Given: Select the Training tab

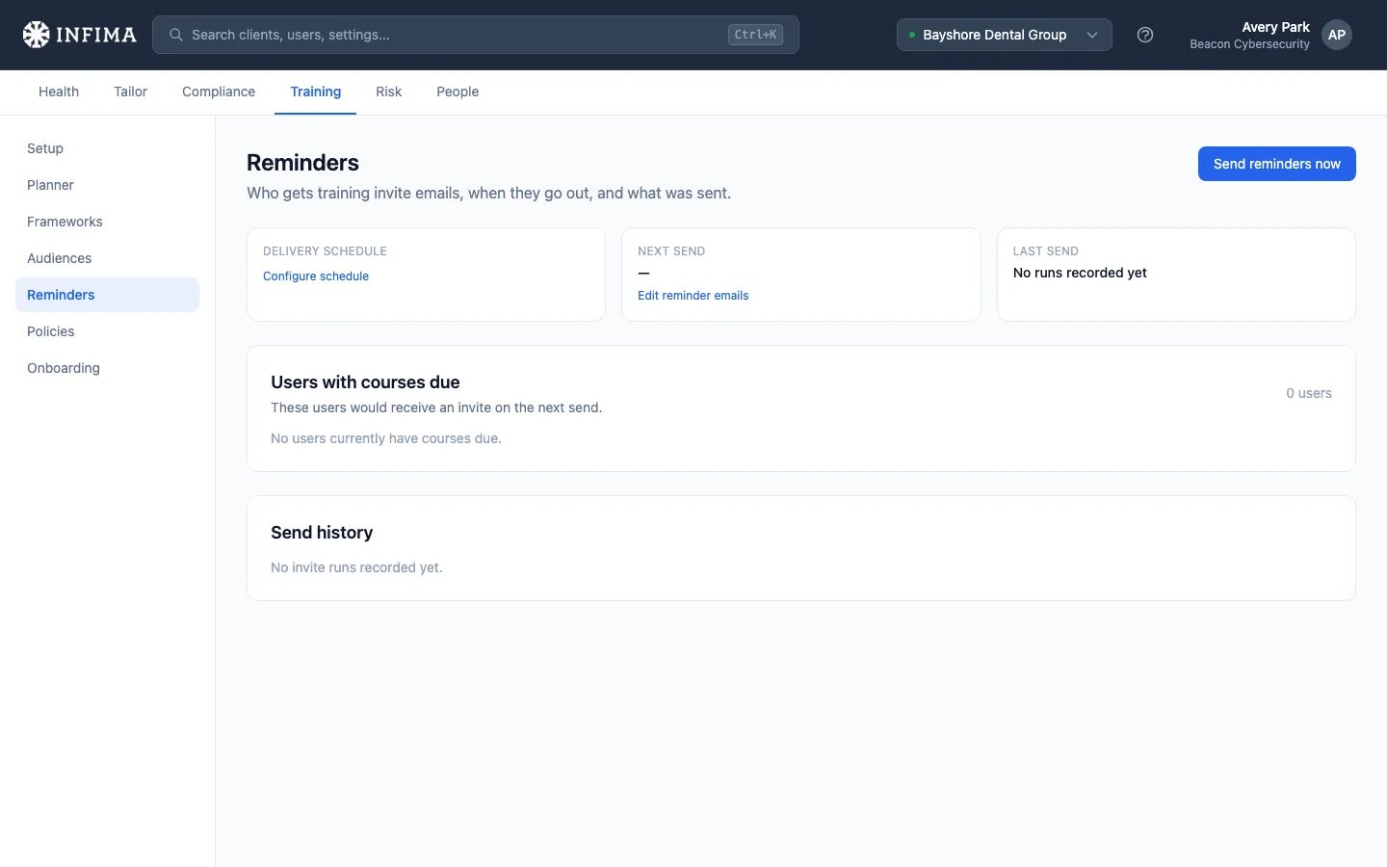Looking at the screenshot, I should [x=316, y=92].
